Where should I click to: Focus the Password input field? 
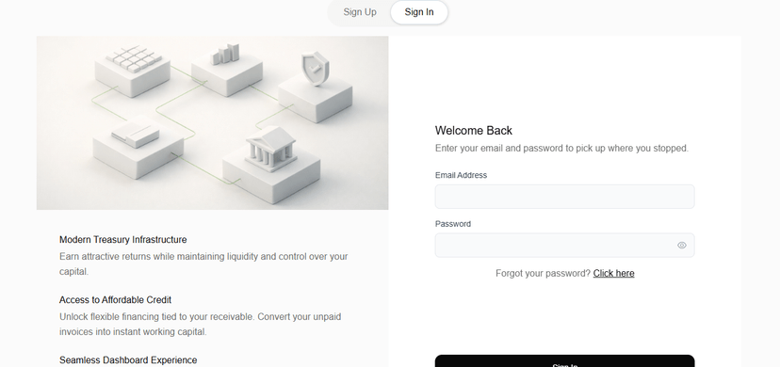(564, 246)
